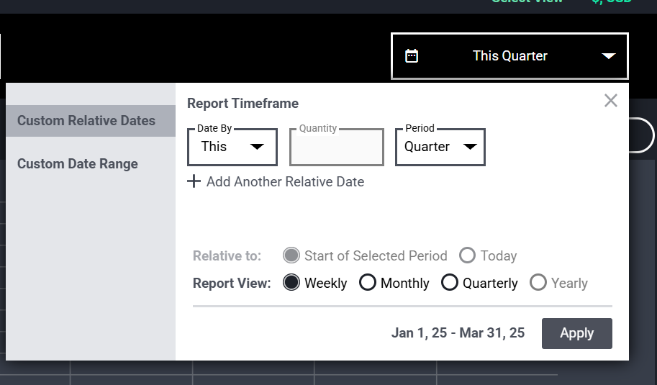Close the Report Timeframe panel
This screenshot has height=385, width=657.
pos(611,101)
